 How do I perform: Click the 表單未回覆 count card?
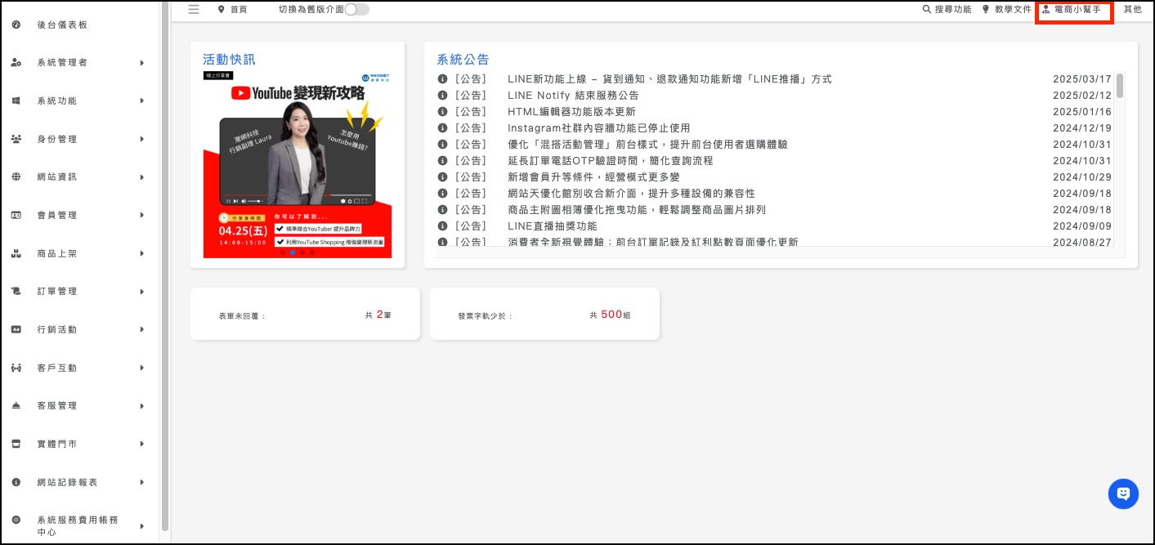click(x=305, y=314)
